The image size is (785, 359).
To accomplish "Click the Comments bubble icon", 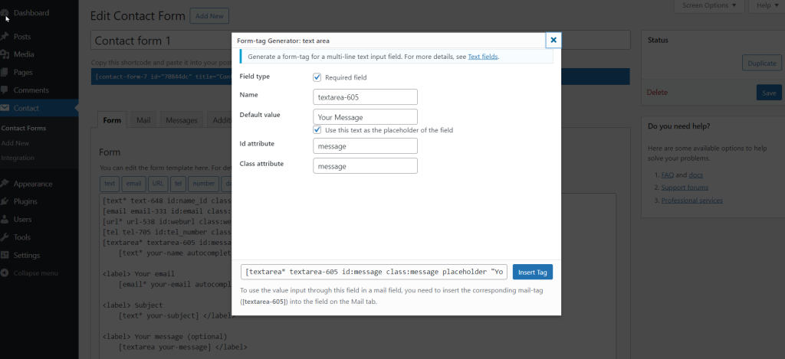I will coord(6,90).
